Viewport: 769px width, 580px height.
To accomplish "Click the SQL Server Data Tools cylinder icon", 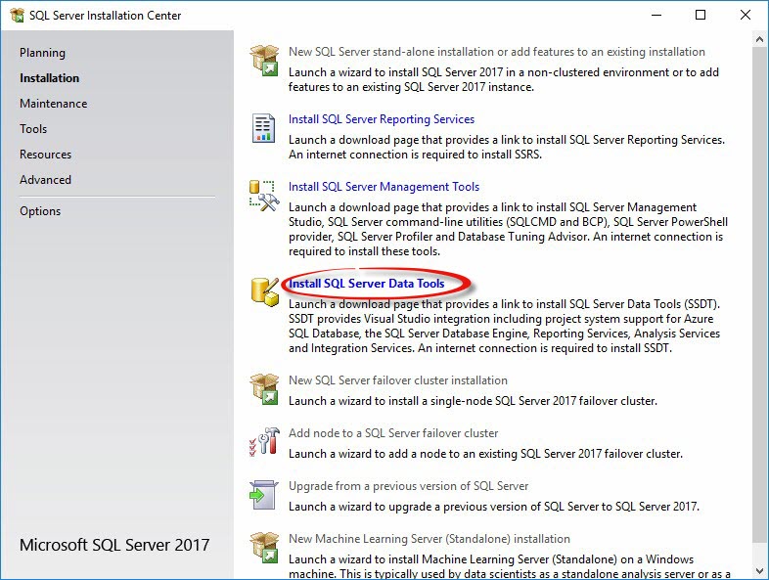I will 265,291.
